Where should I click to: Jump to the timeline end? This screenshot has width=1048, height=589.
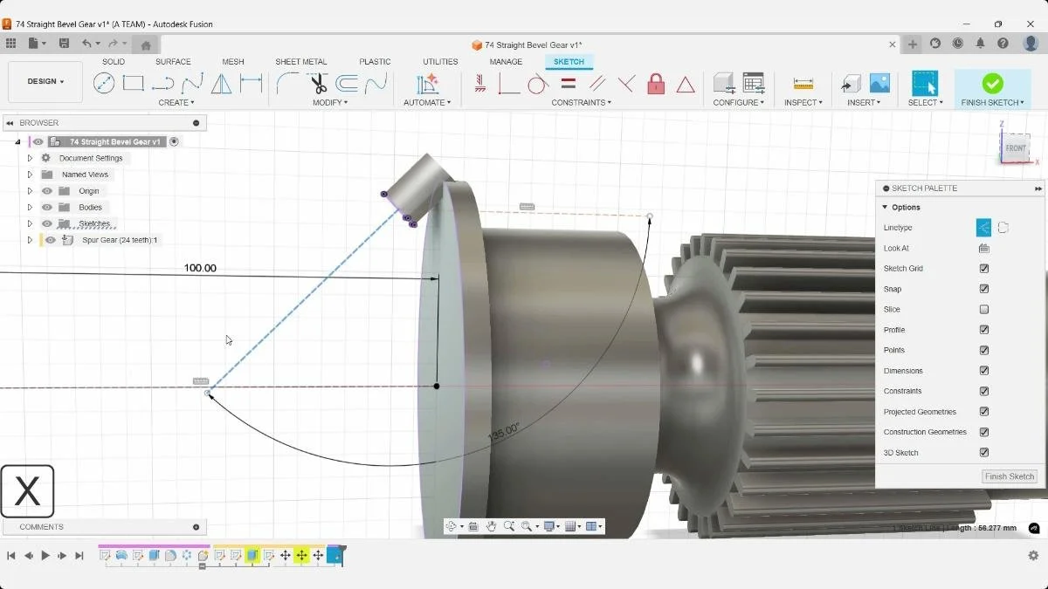coord(79,556)
